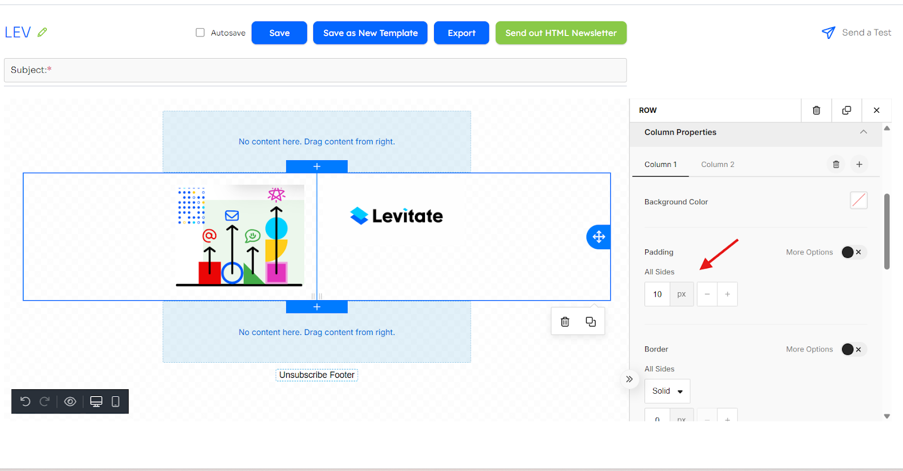The width and height of the screenshot is (903, 471).
Task: Click the panel scroll down arrow
Action: [x=887, y=416]
